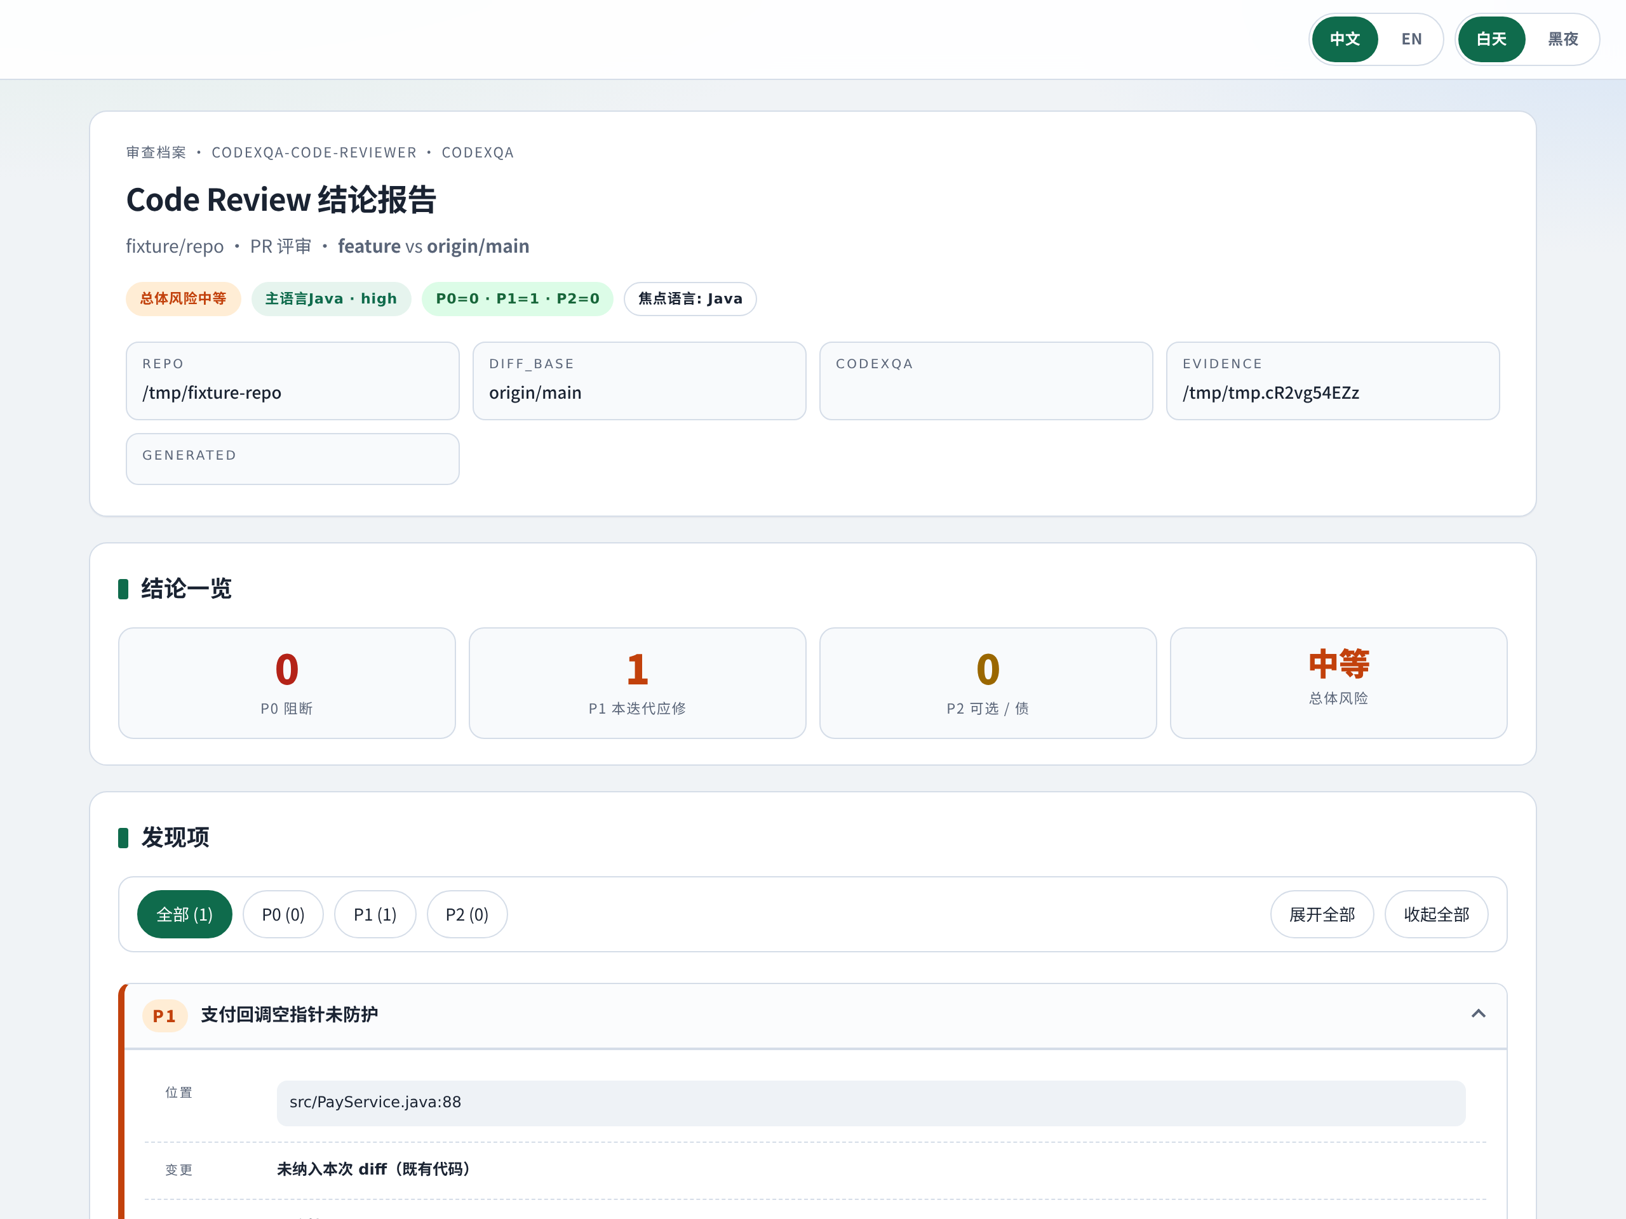The image size is (1626, 1219).
Task: Click the GENERATED info card
Action: pyautogui.click(x=293, y=458)
